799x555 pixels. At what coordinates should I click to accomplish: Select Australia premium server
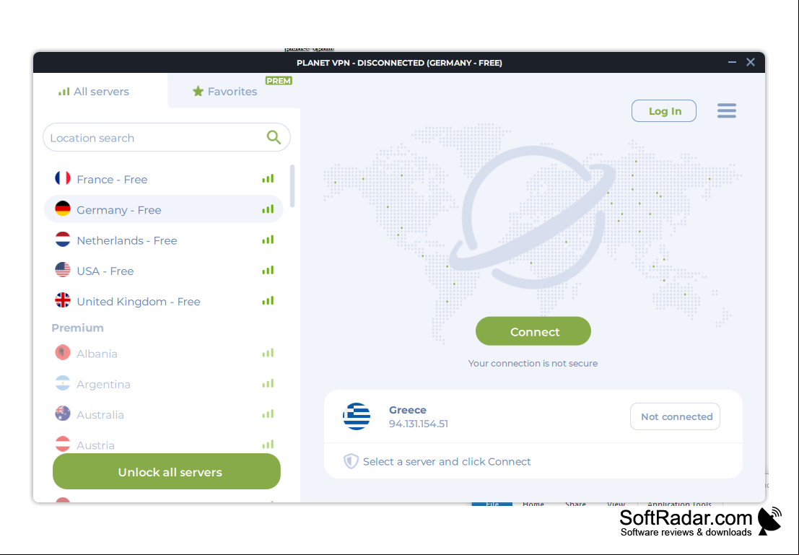pyautogui.click(x=164, y=414)
